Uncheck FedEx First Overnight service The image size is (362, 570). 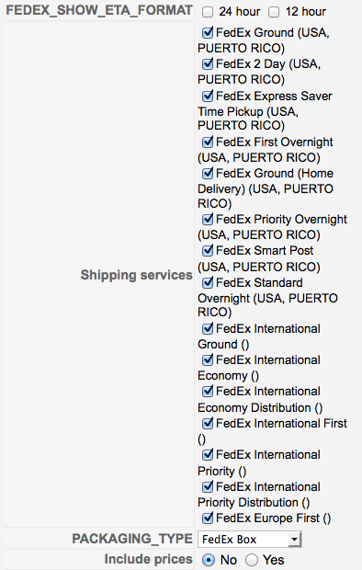click(208, 142)
